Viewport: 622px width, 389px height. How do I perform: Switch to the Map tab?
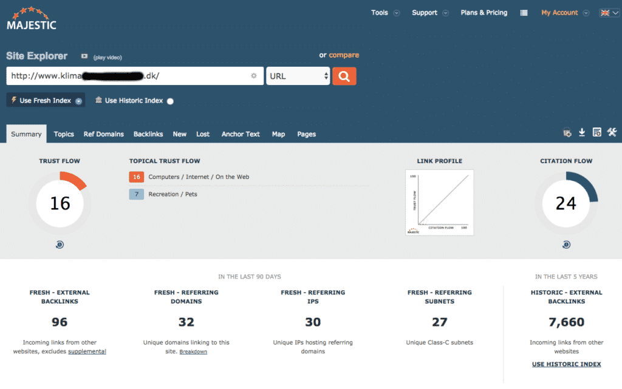[278, 134]
